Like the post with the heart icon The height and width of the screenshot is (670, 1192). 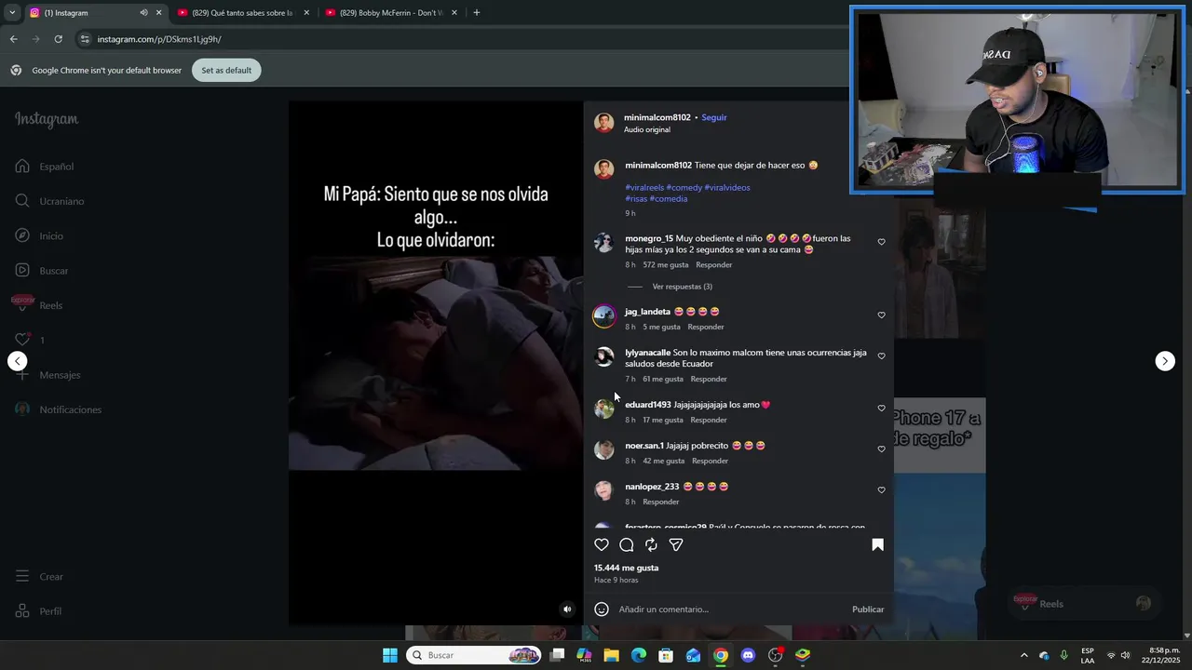pyautogui.click(x=602, y=545)
